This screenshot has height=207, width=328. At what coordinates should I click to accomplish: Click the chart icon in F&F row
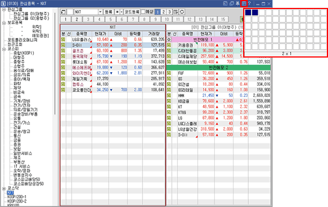coord(169,73)
